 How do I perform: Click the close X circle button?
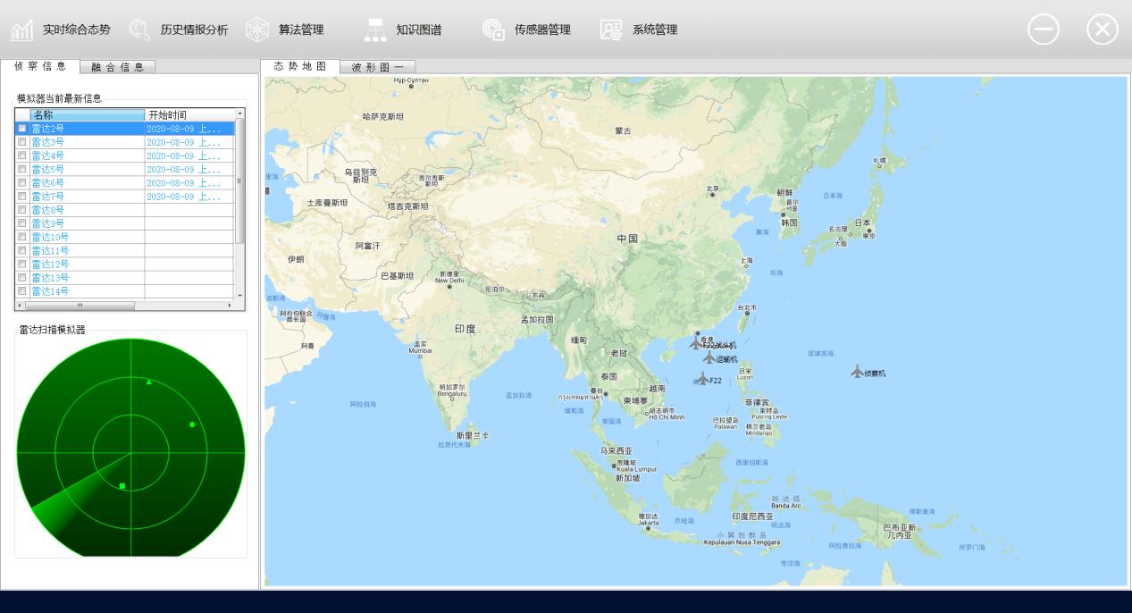(x=1103, y=29)
